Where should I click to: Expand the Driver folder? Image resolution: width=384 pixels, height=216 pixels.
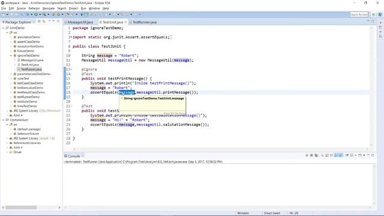[7, 152]
